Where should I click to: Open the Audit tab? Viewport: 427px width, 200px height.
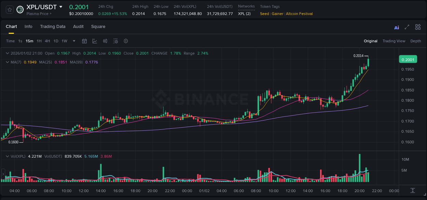point(78,27)
